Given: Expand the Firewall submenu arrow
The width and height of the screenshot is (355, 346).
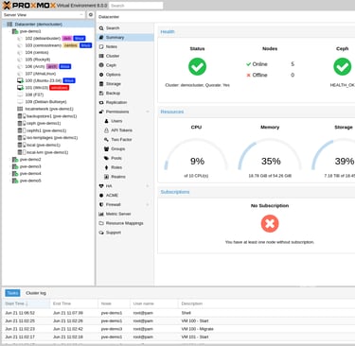Looking at the screenshot, I should (148, 205).
